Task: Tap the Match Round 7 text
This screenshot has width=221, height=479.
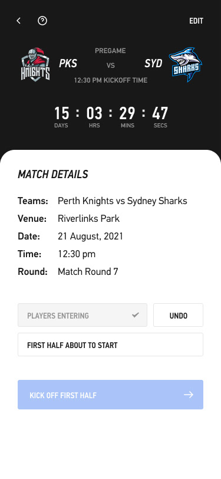Action: pyautogui.click(x=88, y=271)
